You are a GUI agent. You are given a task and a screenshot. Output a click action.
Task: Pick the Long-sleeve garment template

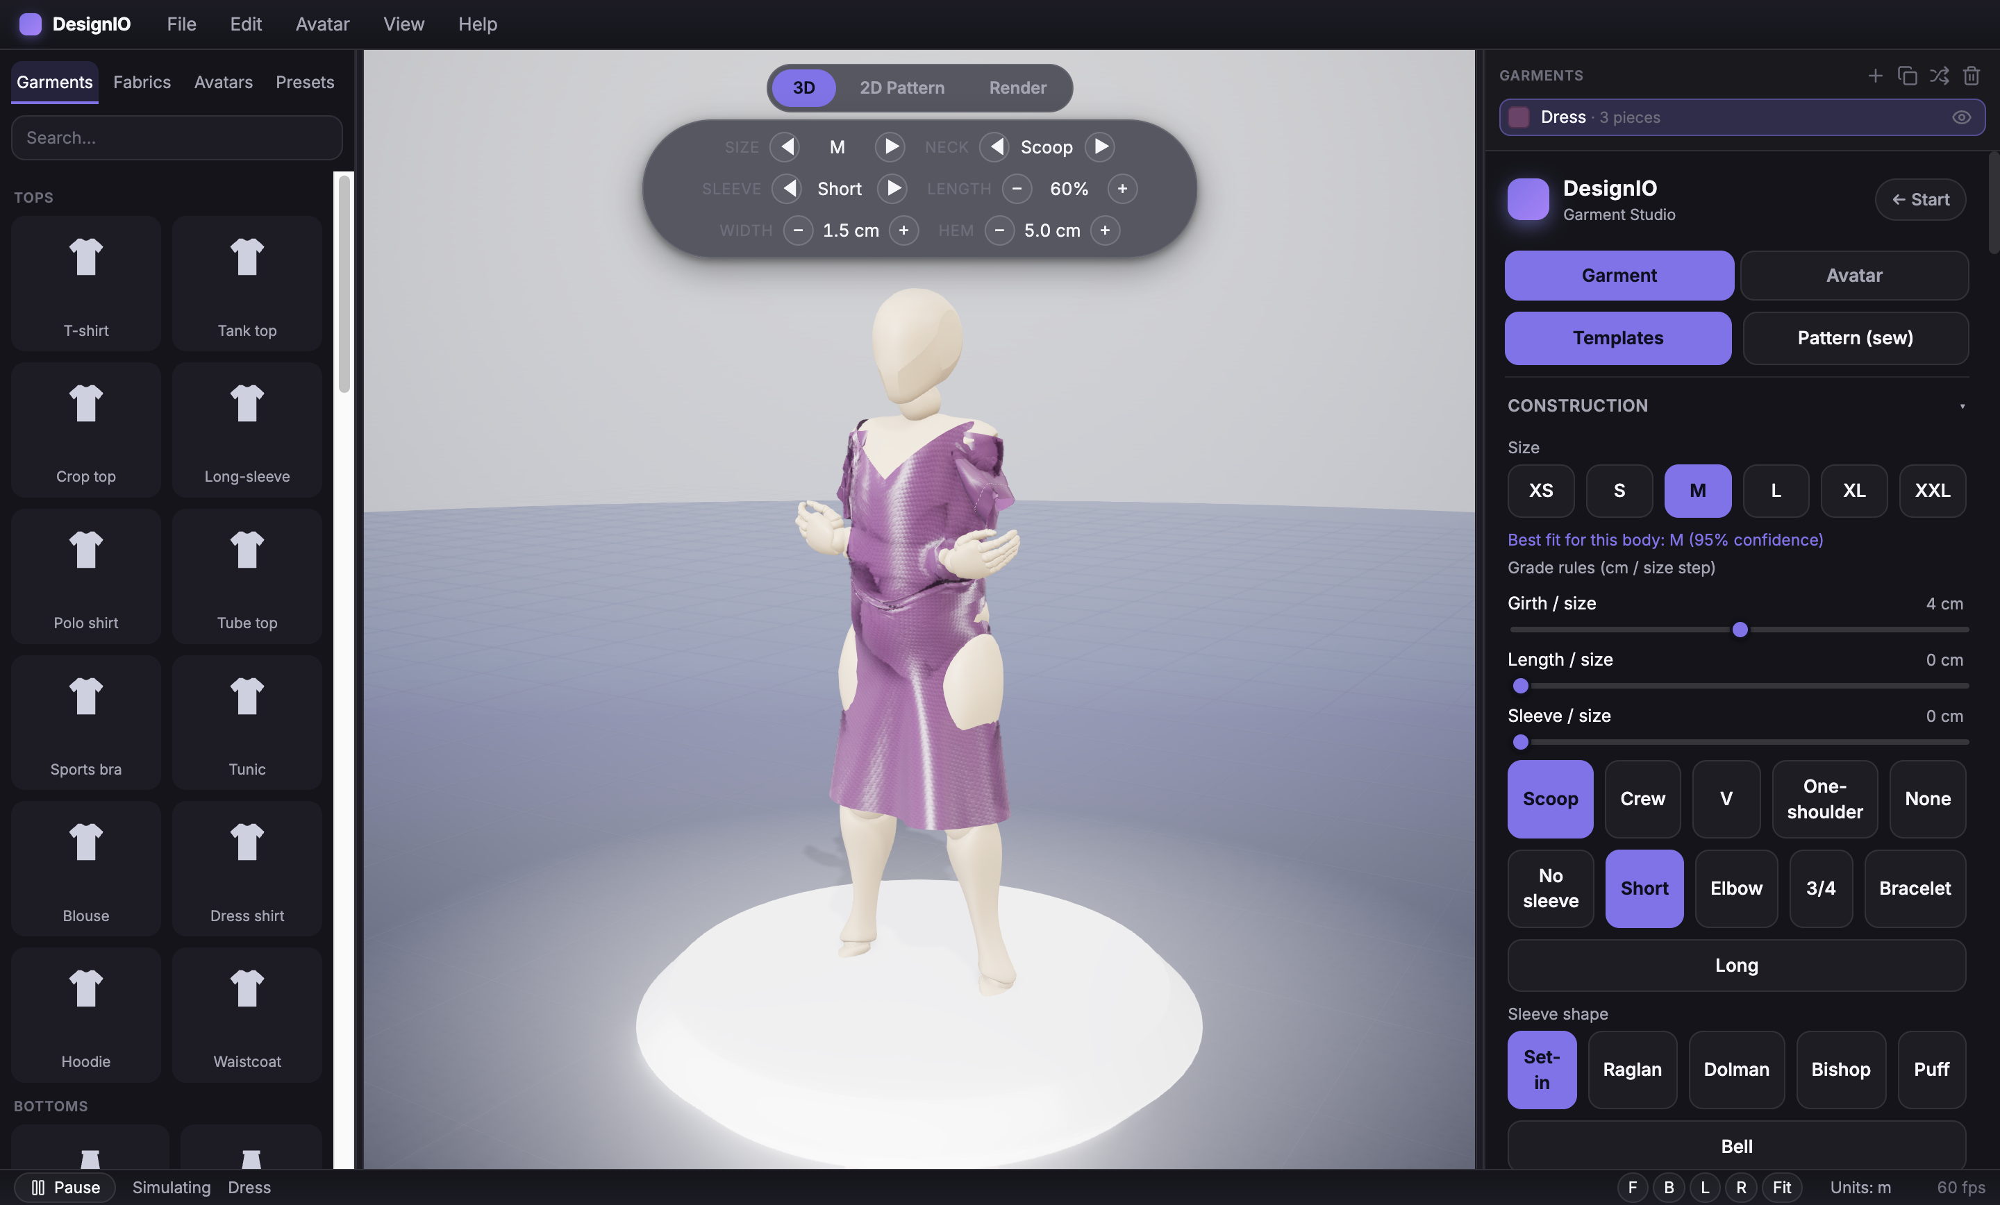(247, 429)
